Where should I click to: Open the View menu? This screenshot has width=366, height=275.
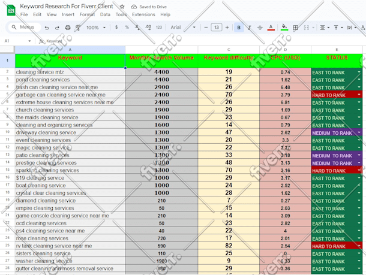point(52,14)
